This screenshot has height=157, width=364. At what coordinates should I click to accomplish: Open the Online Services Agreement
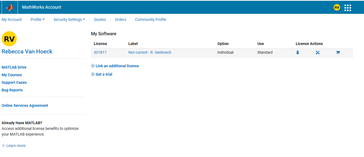tap(25, 105)
